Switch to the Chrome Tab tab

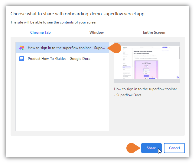[x=41, y=32]
